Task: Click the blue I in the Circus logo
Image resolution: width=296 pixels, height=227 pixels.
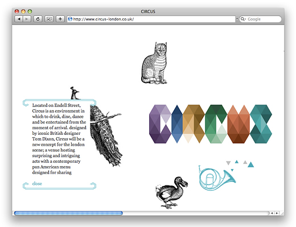Action: click(x=177, y=124)
